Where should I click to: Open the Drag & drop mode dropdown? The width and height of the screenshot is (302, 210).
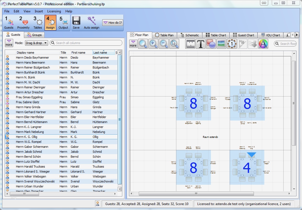(36, 43)
